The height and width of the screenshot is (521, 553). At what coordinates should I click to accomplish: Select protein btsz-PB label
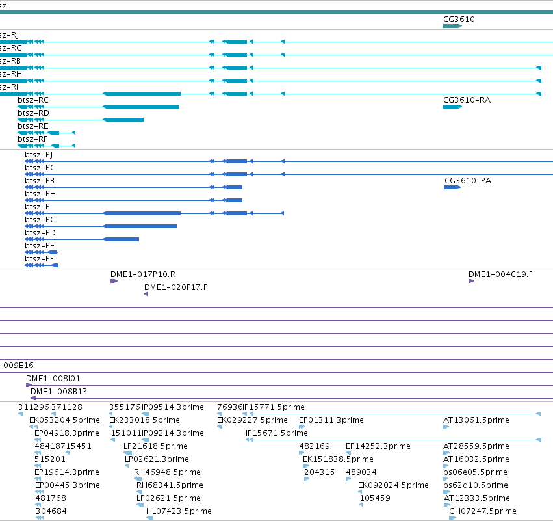click(40, 181)
